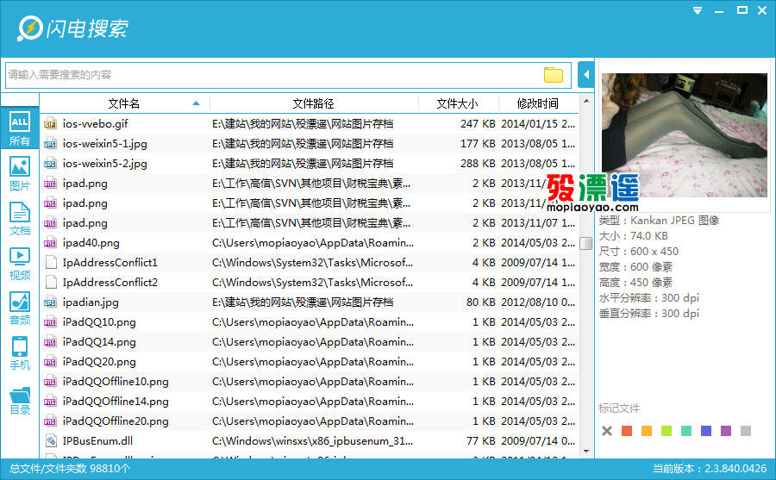Open the 图片 pictures category

coord(19,173)
